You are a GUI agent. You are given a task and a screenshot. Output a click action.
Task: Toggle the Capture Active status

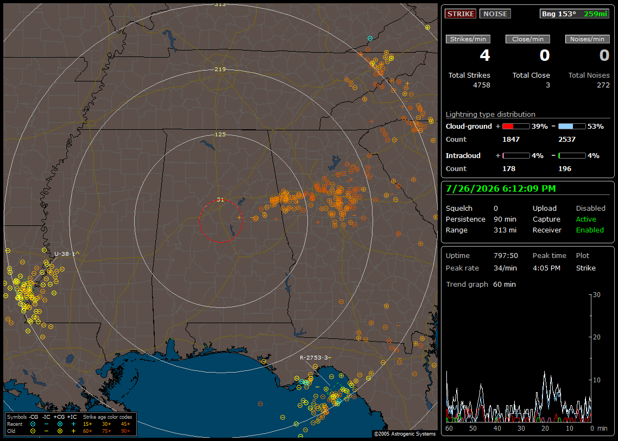click(585, 219)
